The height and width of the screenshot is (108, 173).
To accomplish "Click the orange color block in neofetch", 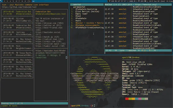I will point(133,99).
